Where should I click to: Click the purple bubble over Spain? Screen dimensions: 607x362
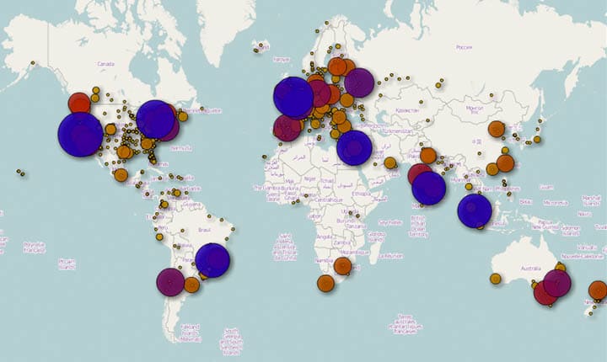[287, 127]
